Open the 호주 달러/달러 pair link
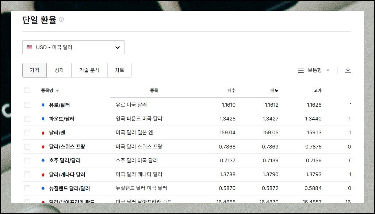The height and width of the screenshot is (214, 375). pos(65,160)
